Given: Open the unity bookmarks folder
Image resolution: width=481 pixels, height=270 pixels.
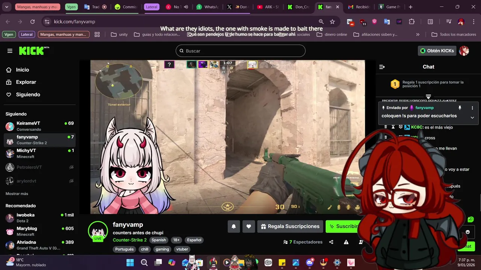Looking at the screenshot, I should pyautogui.click(x=119, y=34).
